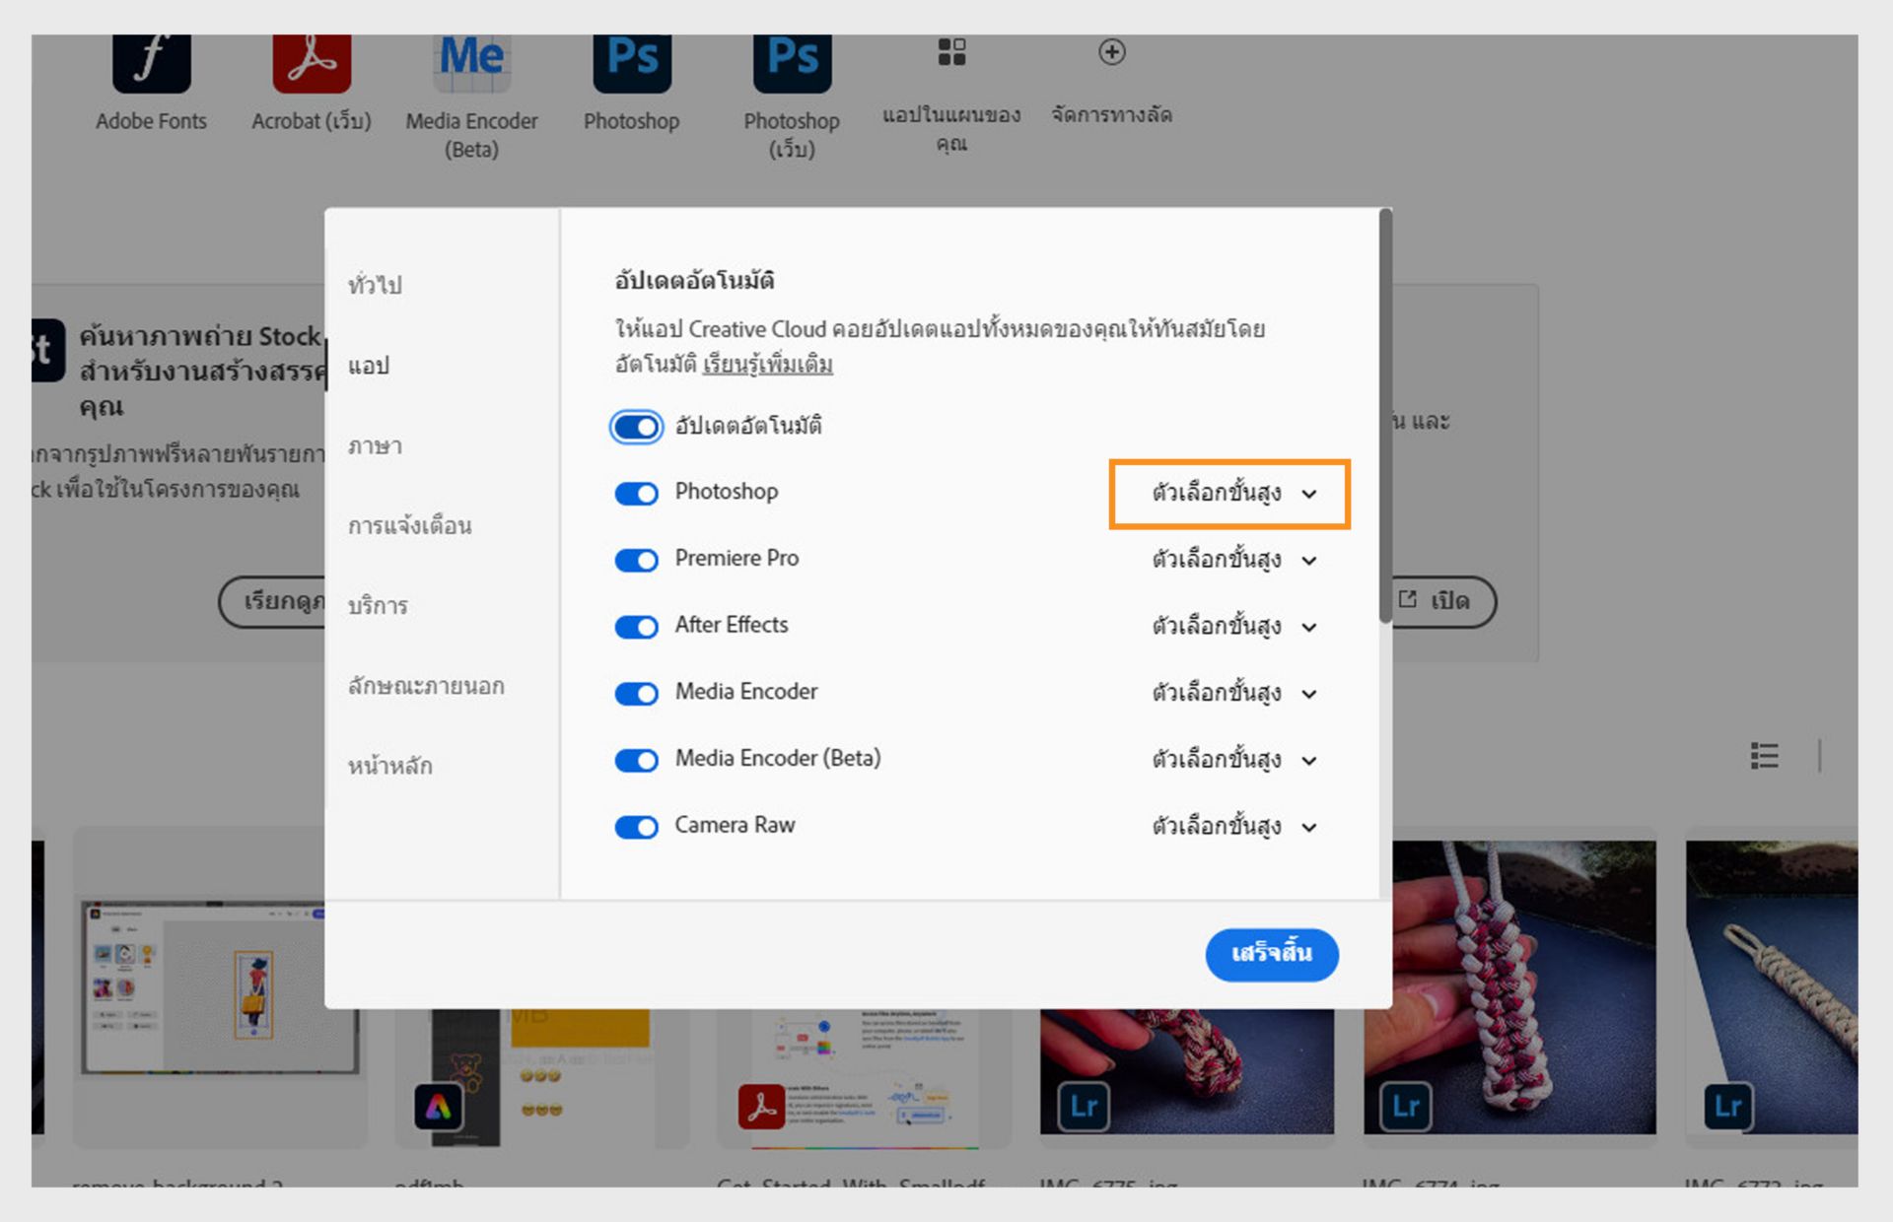The image size is (1893, 1222).
Task: Switch to list view icon
Action: tap(1764, 756)
